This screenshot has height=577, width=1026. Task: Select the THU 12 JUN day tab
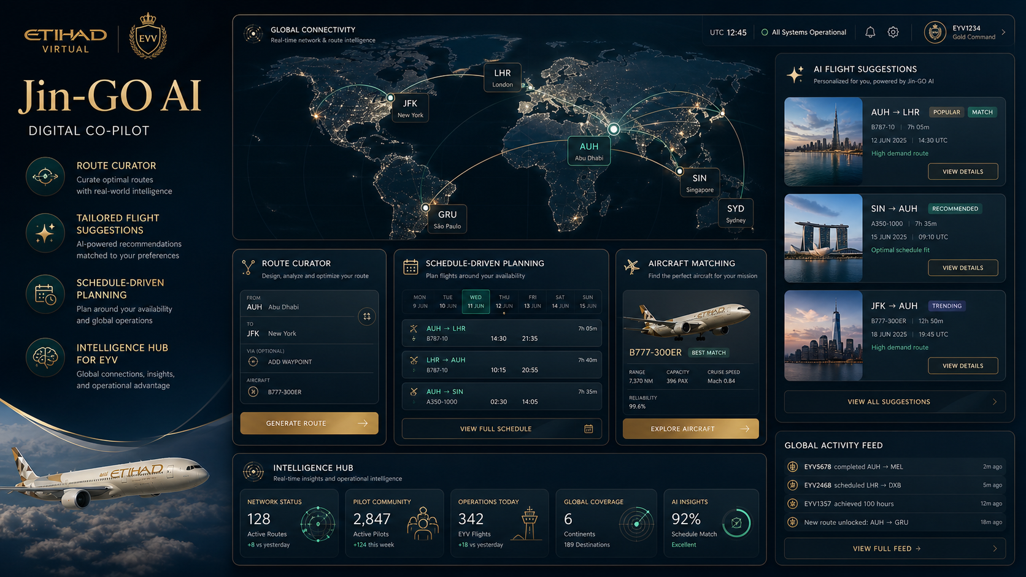[504, 301]
